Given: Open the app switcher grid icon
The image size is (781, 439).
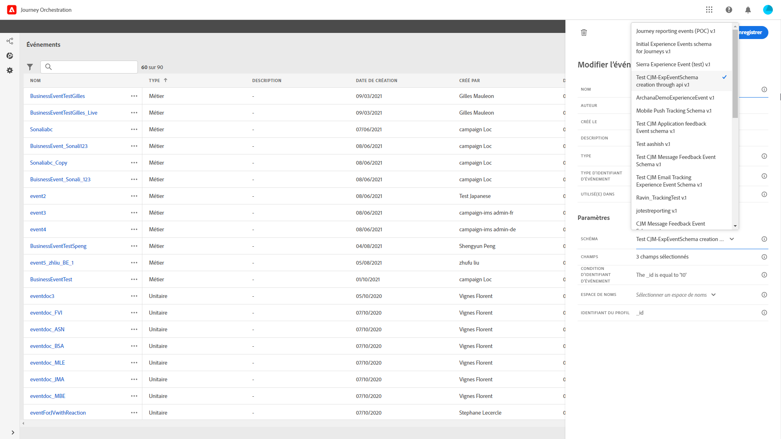Looking at the screenshot, I should tap(709, 10).
